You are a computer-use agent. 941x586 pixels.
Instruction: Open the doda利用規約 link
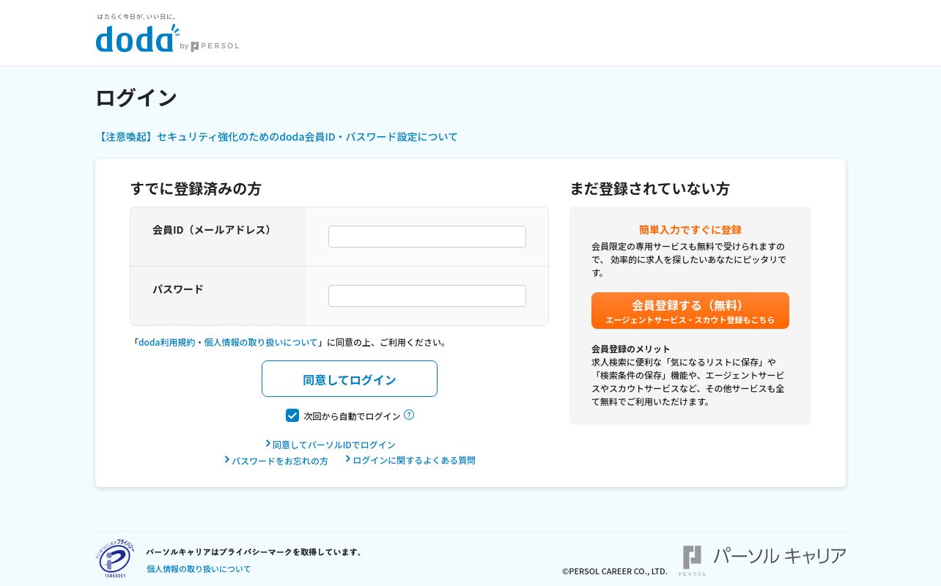(x=167, y=342)
